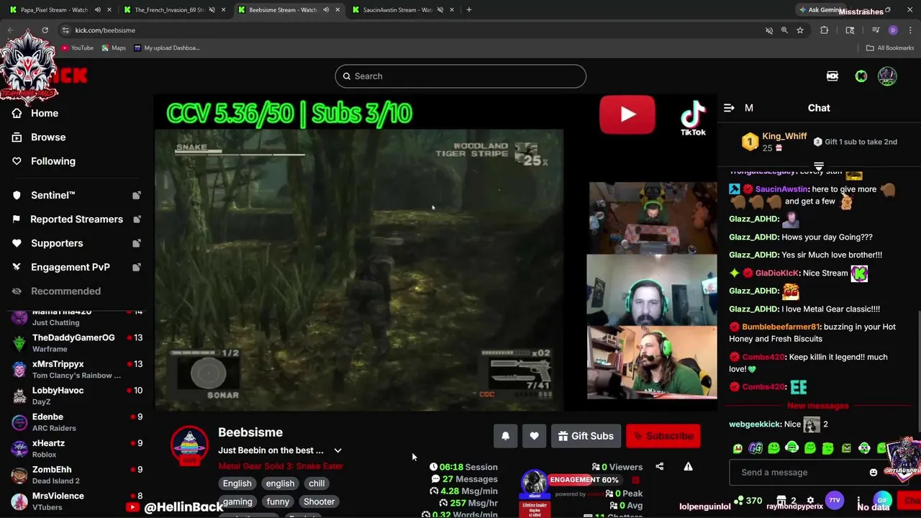Screen dimensions: 921x518
Task: Open Edenbe channel in sidebar
Action: [x=77, y=422]
